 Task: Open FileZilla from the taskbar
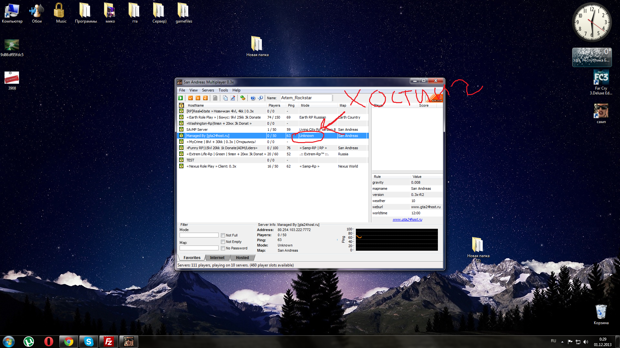tap(109, 342)
